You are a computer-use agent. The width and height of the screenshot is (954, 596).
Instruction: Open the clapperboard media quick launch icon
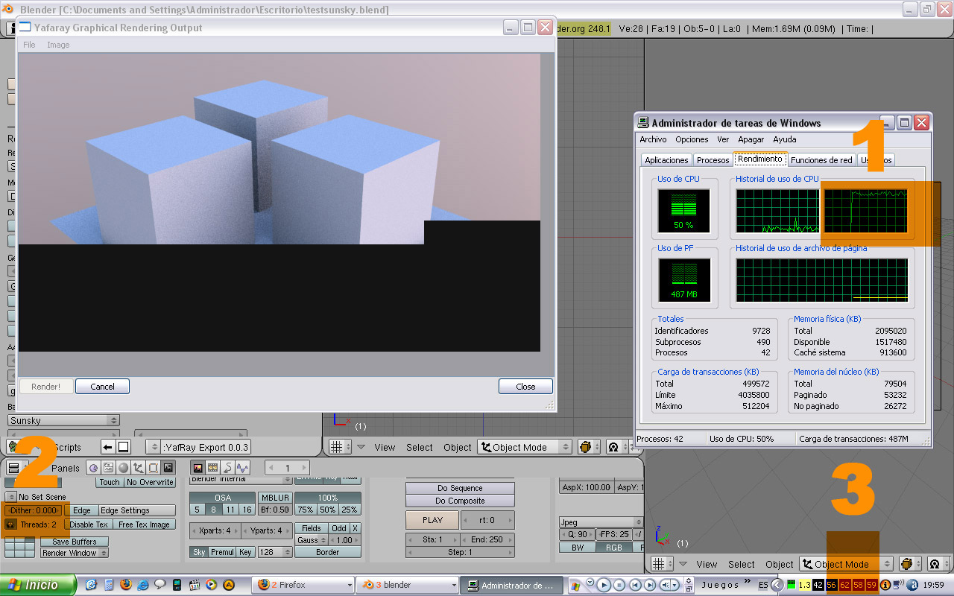[x=194, y=585]
